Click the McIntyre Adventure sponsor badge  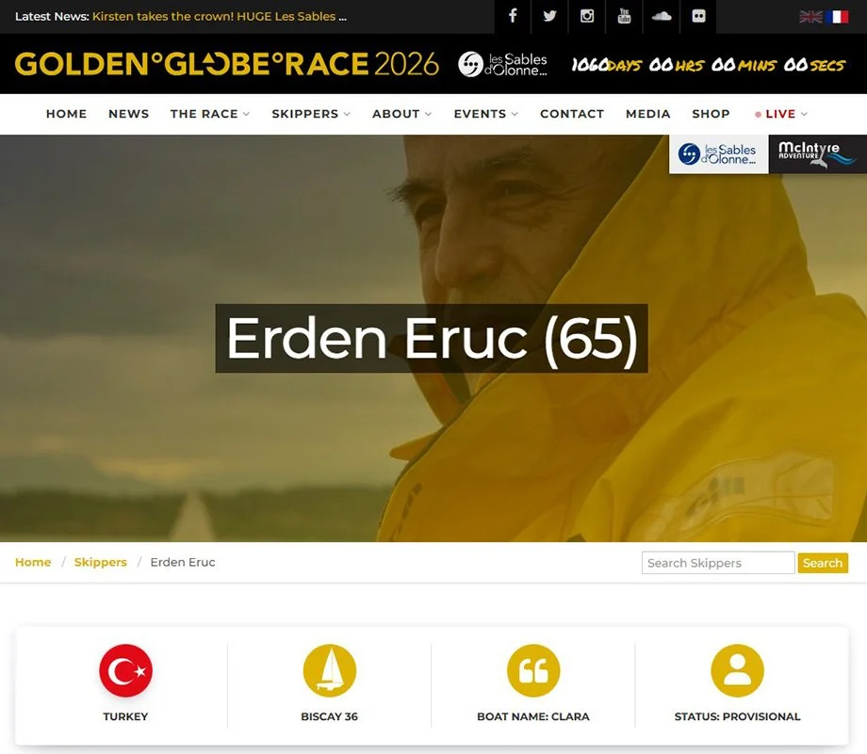pos(818,154)
